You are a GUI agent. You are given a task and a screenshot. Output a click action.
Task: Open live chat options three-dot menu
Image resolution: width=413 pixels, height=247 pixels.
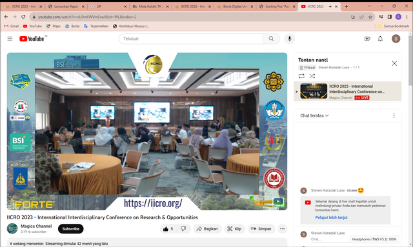(394, 115)
